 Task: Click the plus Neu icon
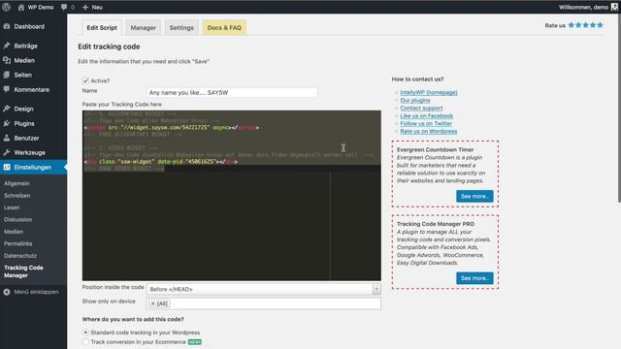(x=85, y=7)
